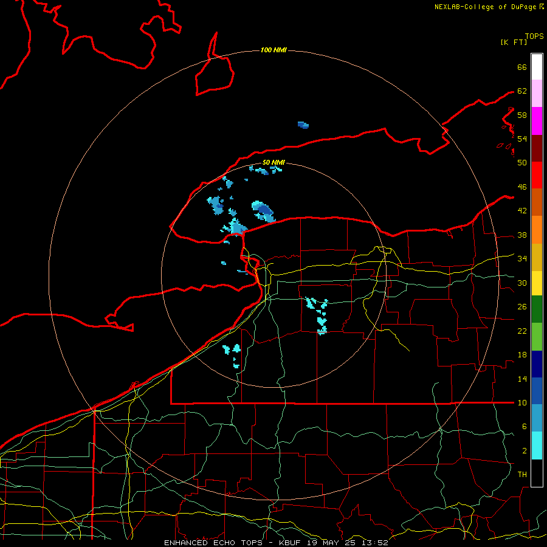The height and width of the screenshot is (547, 547).
Task: Click the maroon legend swatch
Action: [537, 148]
